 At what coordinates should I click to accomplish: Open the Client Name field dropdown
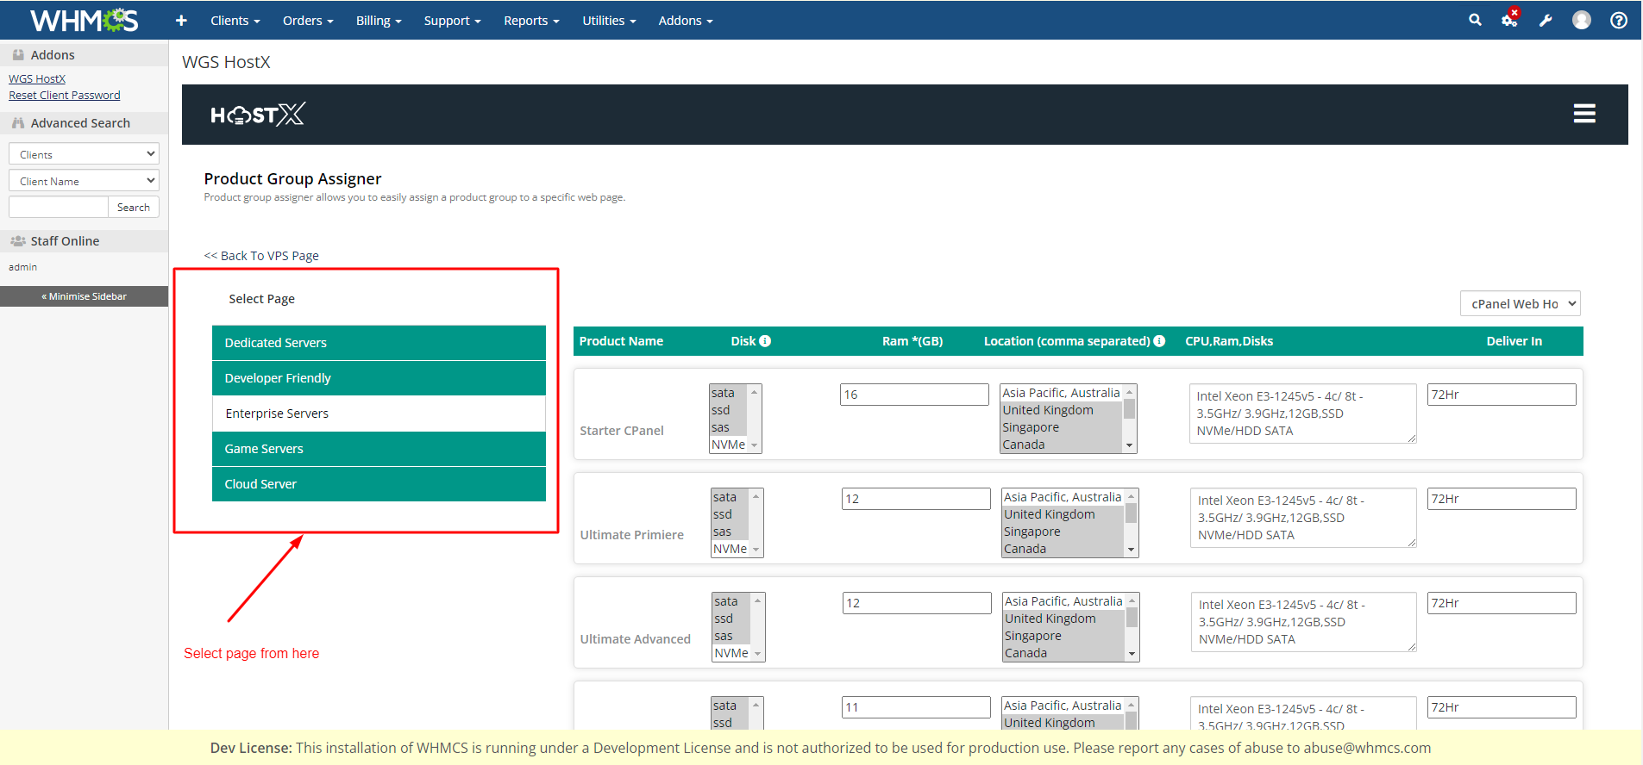click(84, 181)
